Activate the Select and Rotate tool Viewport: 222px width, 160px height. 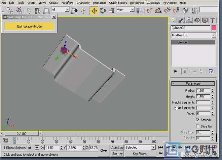click(103, 11)
